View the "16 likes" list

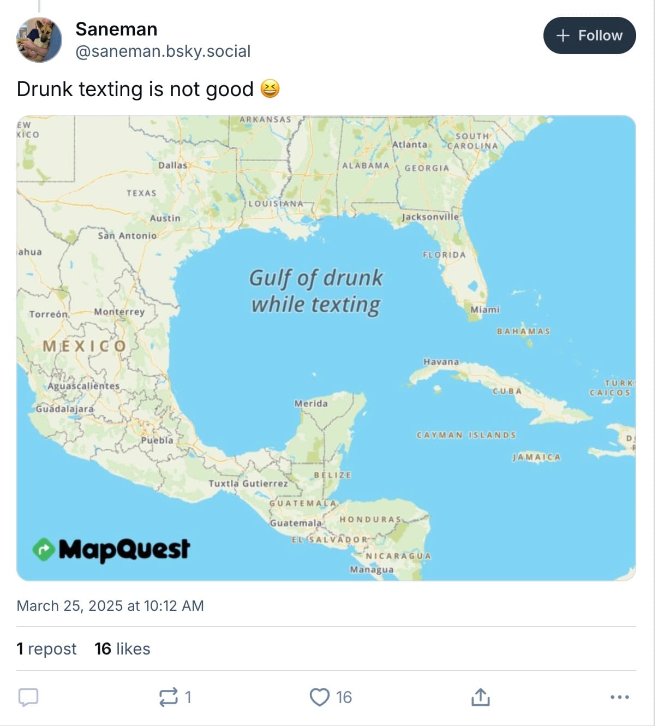click(122, 648)
